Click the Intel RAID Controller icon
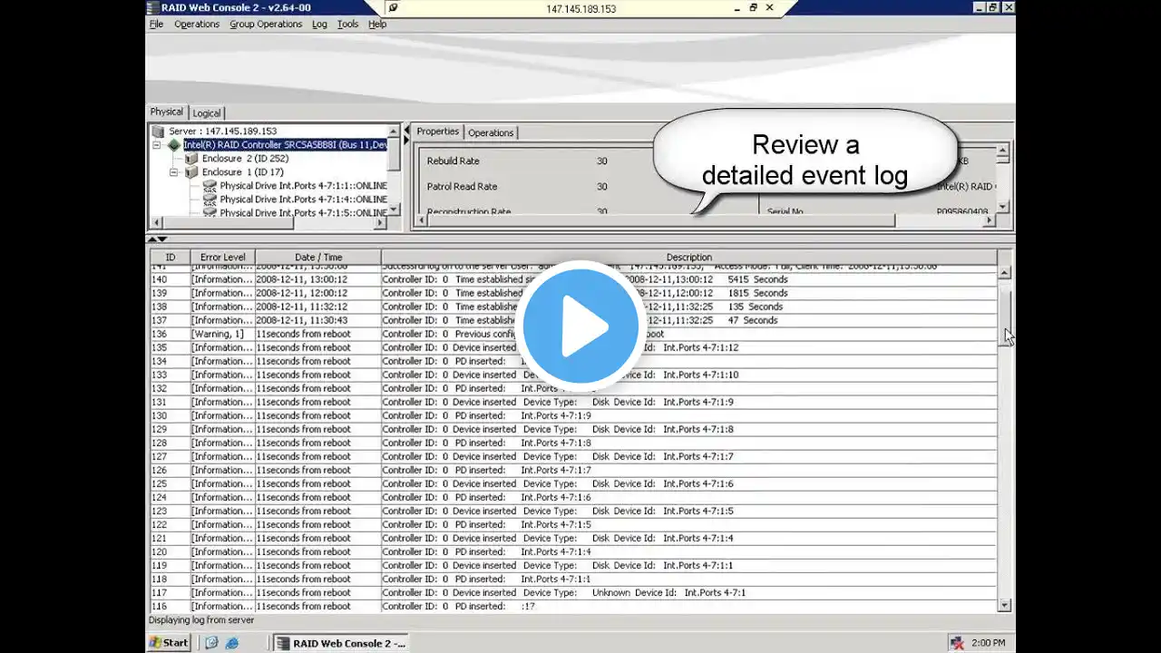 174,145
